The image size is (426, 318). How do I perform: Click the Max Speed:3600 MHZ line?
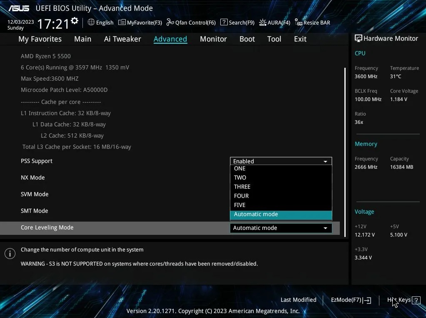50,79
